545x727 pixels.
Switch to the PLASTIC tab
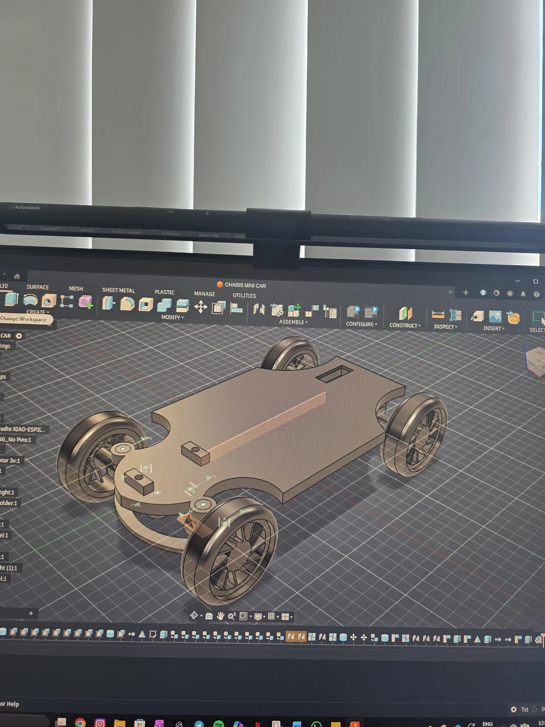click(x=164, y=292)
